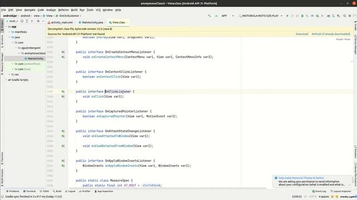Click gutter implementation icon beside OnClickListener line
357x200 pixels.
[x=63, y=92]
